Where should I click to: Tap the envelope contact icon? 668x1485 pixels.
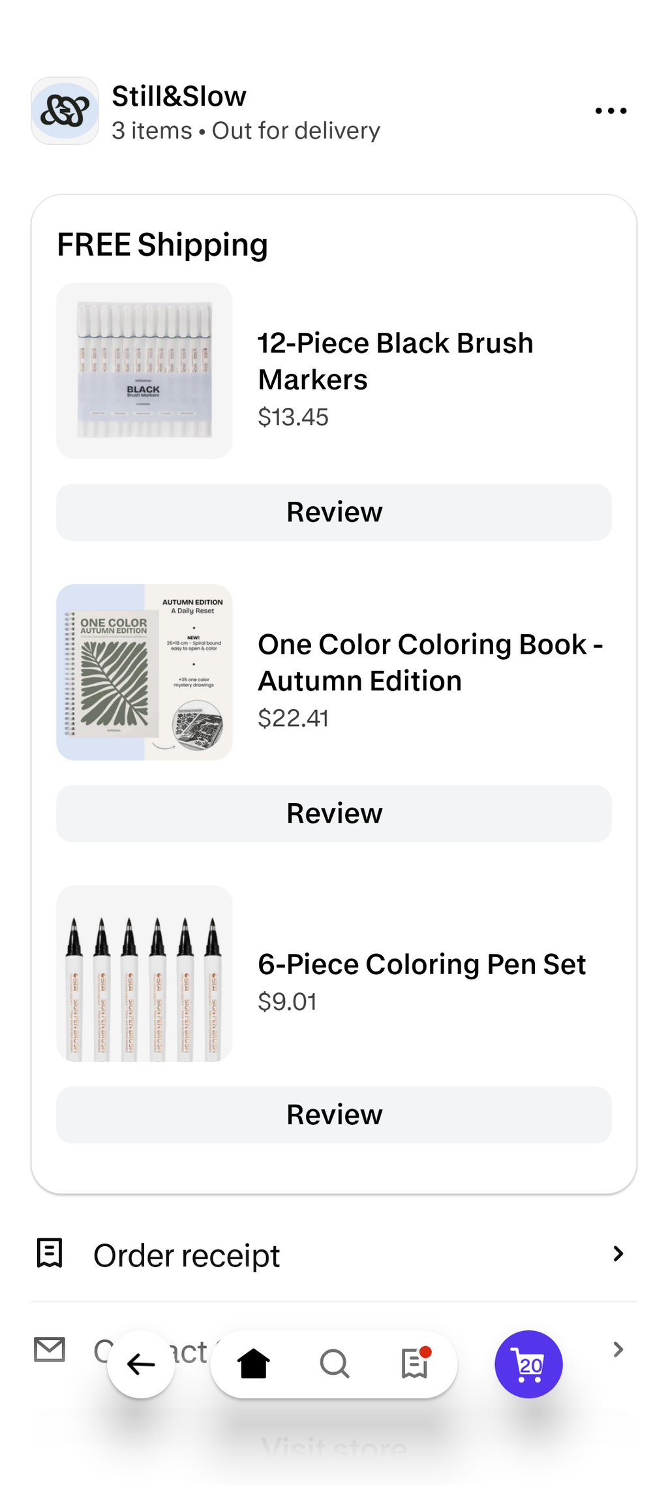[50, 1349]
